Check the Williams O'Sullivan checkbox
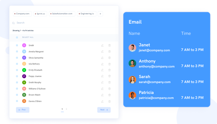The image size is (217, 124). pyautogui.click(x=17, y=89)
